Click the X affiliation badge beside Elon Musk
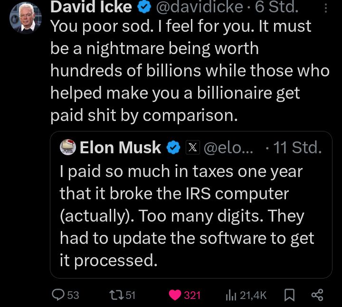 pos(192,148)
